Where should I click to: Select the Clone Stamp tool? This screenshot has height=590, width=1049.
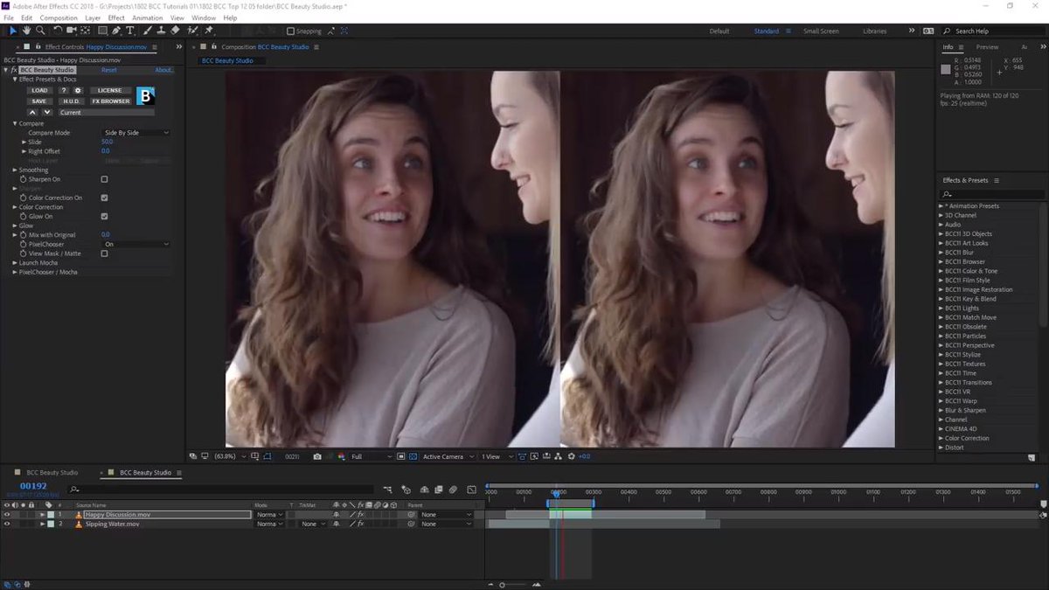(x=160, y=31)
